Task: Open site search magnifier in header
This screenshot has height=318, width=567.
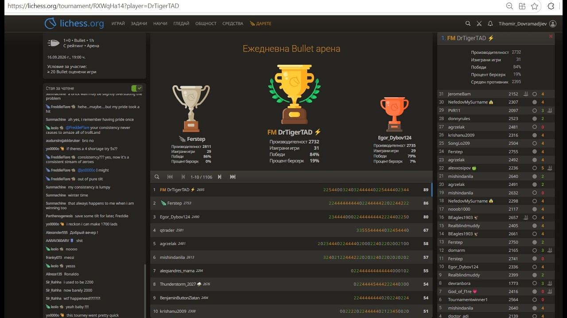Action: click(x=468, y=23)
